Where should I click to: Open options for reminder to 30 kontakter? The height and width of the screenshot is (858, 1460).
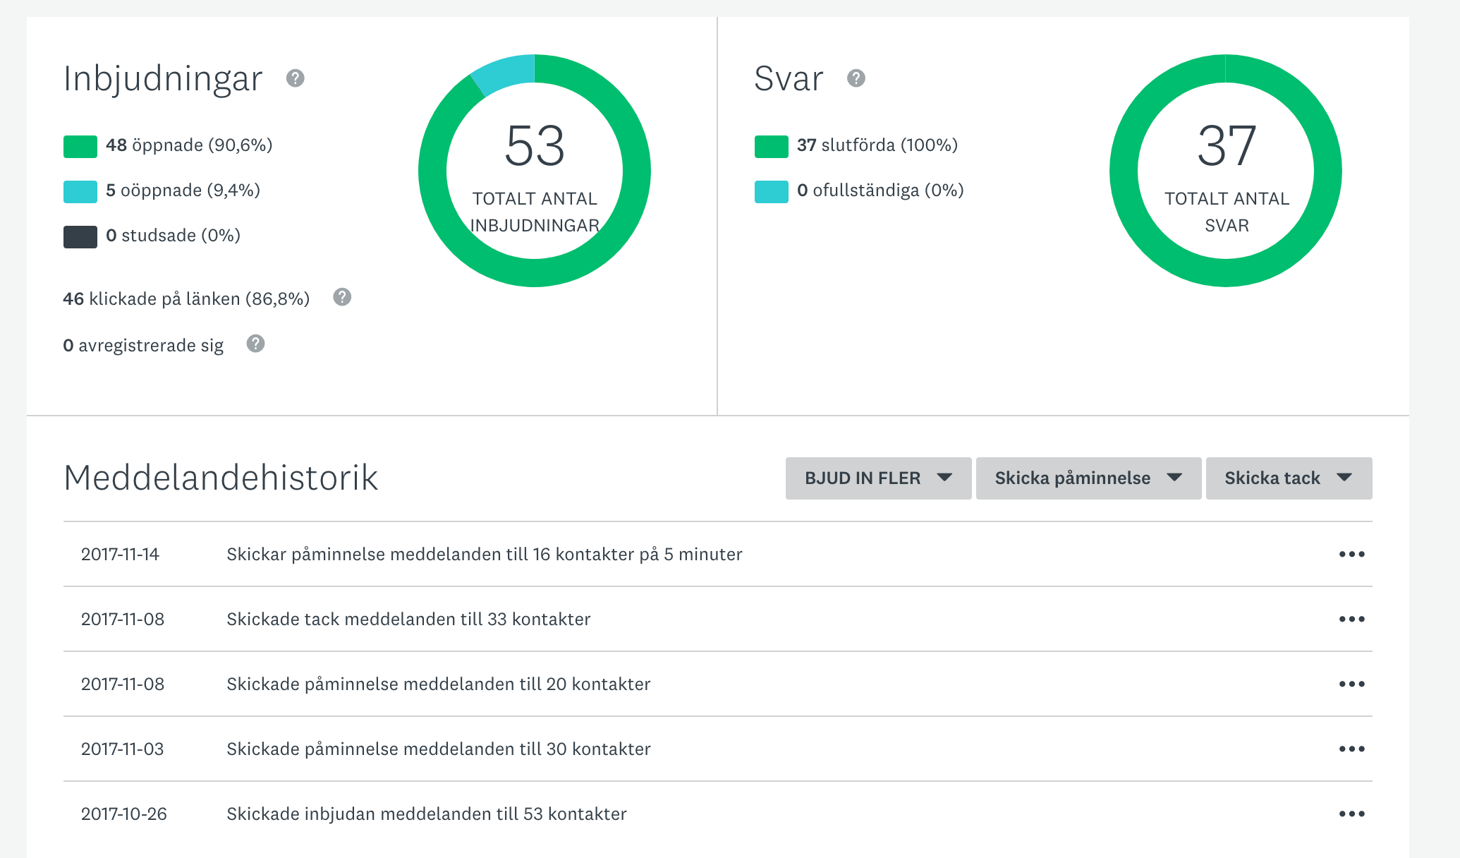point(1351,749)
